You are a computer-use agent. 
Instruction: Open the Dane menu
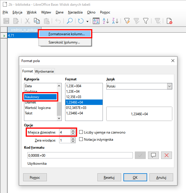coord(59,12)
